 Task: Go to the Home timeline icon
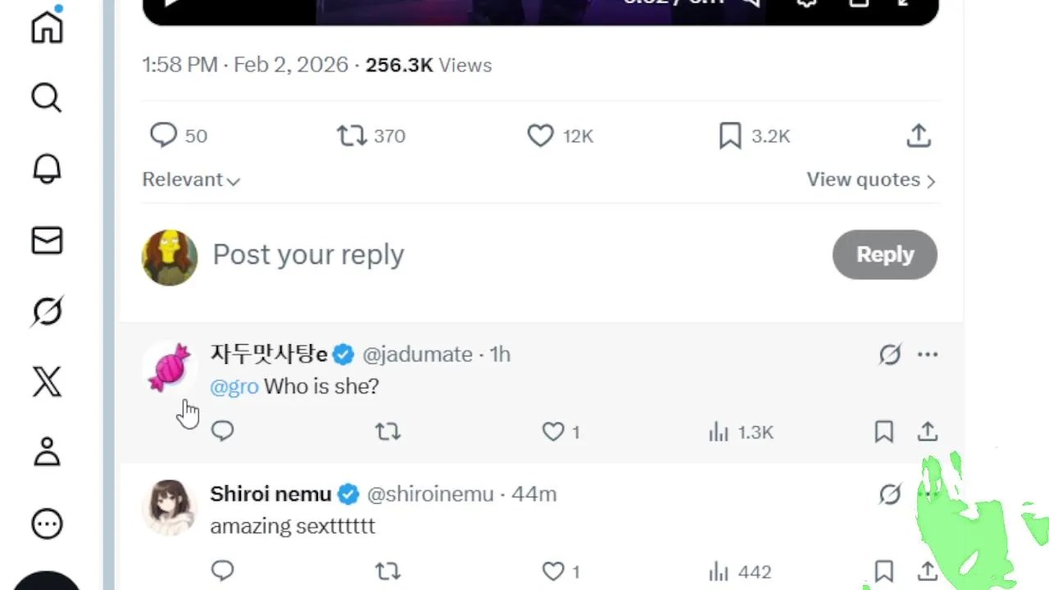[47, 26]
